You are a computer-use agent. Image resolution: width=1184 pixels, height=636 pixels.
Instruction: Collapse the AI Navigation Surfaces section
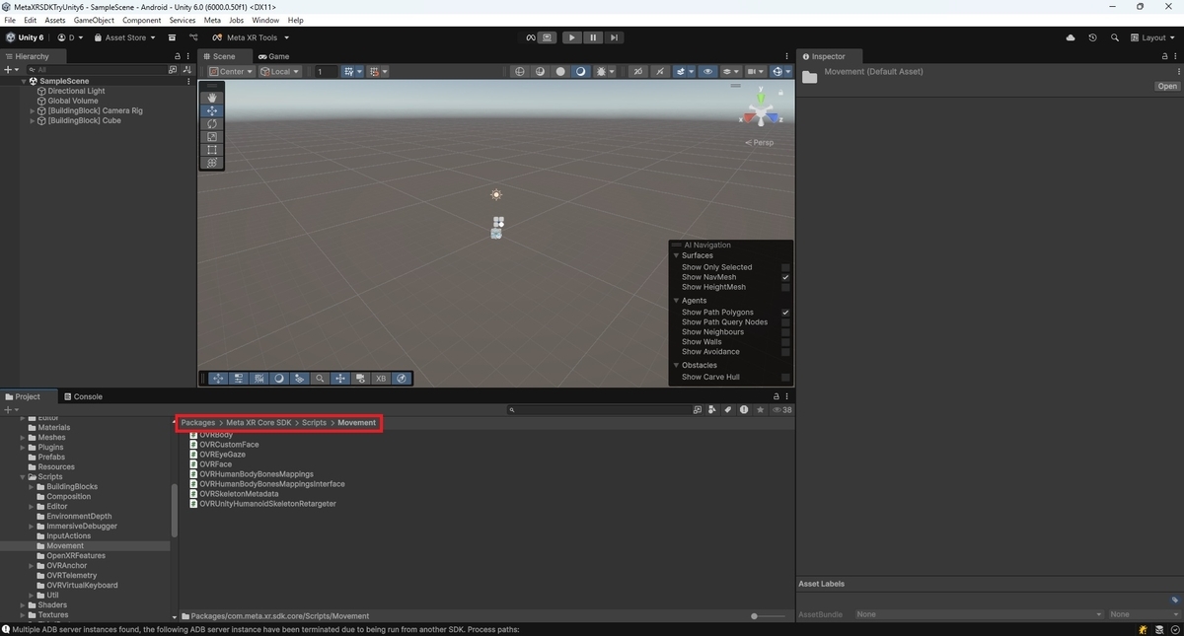pyautogui.click(x=677, y=254)
